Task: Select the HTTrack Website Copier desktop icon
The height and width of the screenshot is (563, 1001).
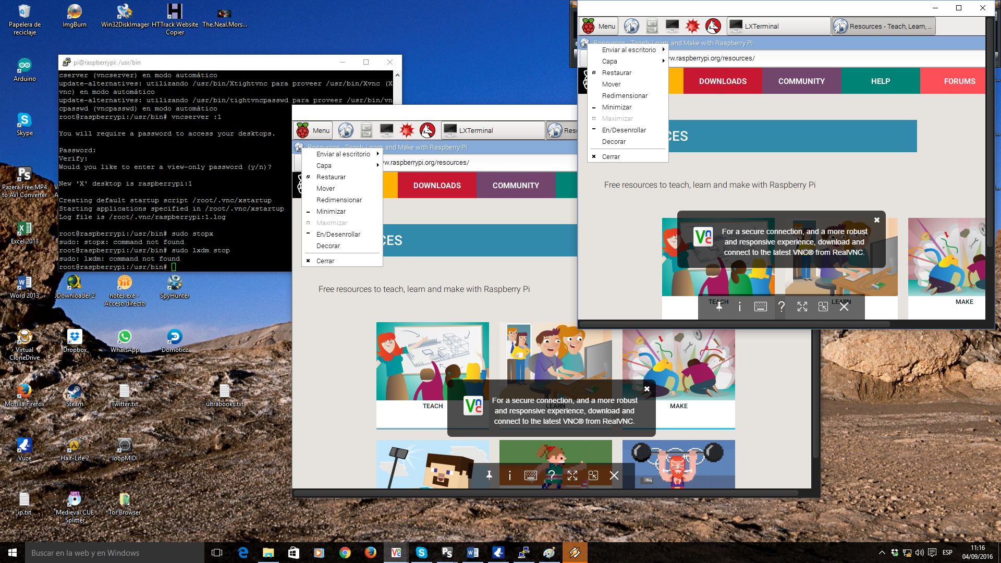Action: (x=175, y=19)
